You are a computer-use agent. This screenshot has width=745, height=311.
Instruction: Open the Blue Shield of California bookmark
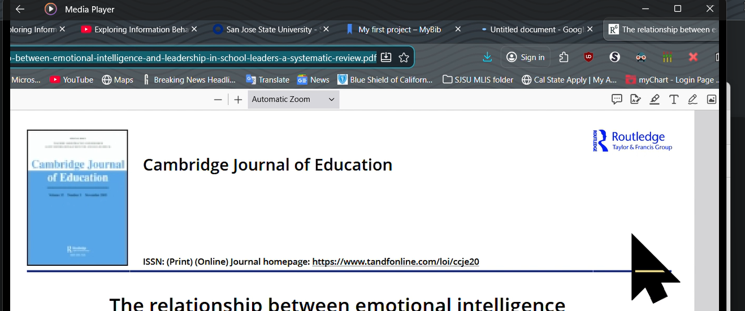(x=385, y=80)
